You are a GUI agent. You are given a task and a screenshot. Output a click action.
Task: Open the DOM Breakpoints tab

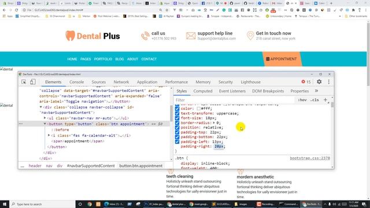(x=268, y=91)
